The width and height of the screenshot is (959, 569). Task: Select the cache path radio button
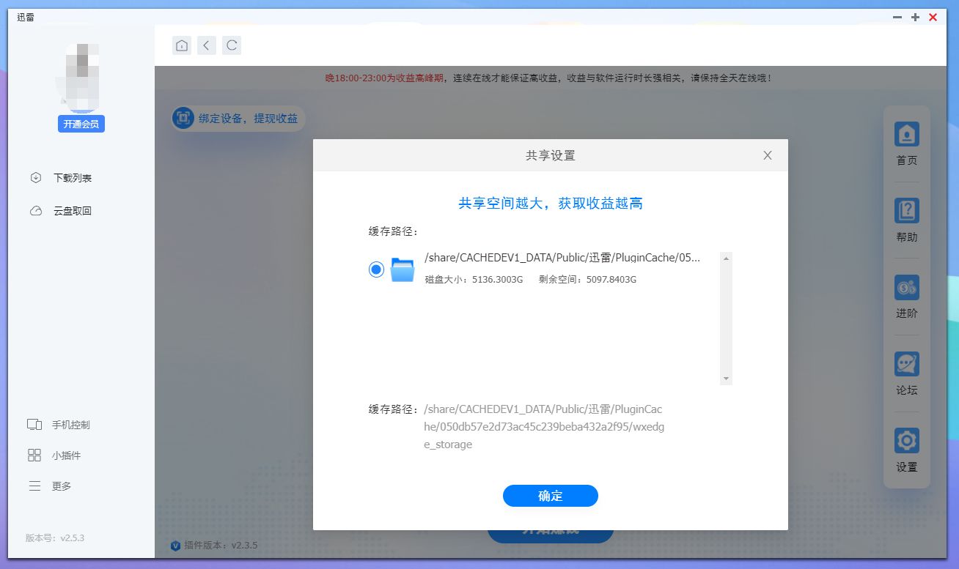(x=376, y=269)
